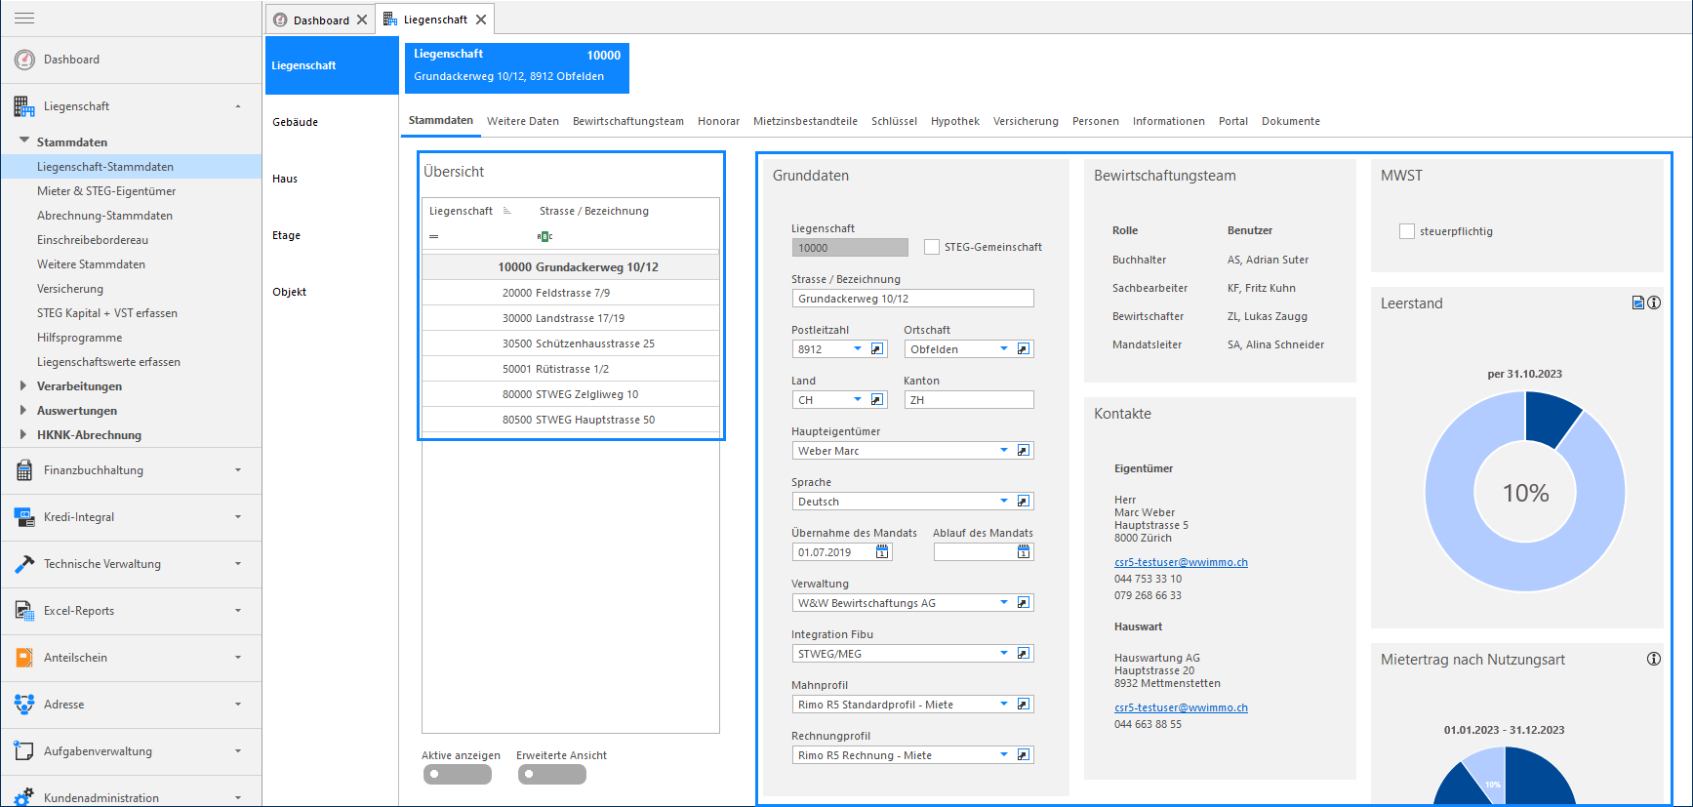This screenshot has height=807, width=1693.
Task: Click the Kredi-Integral sidebar icon
Action: [24, 517]
